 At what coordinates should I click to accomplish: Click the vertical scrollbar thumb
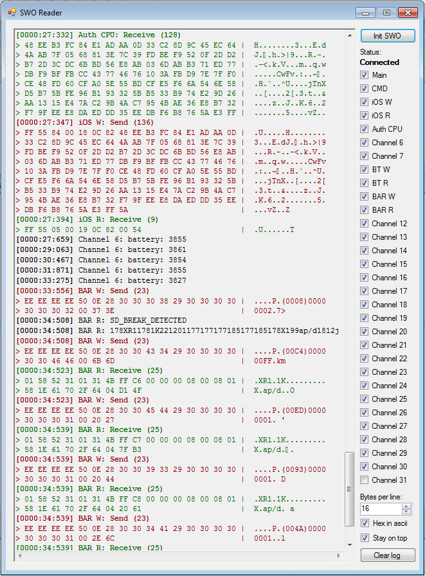click(x=349, y=489)
